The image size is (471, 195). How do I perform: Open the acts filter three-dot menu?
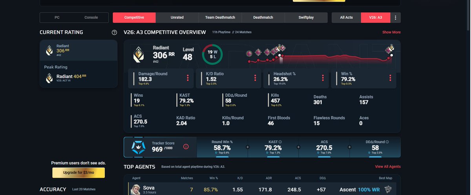[395, 18]
